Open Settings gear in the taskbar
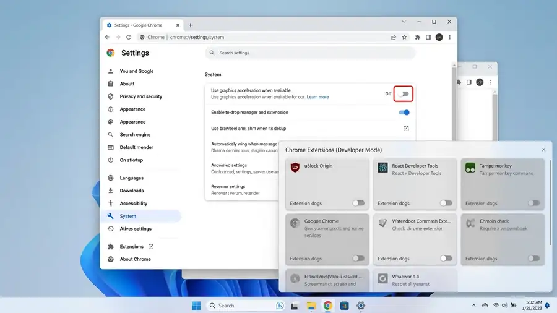The height and width of the screenshot is (313, 557). 361,306
